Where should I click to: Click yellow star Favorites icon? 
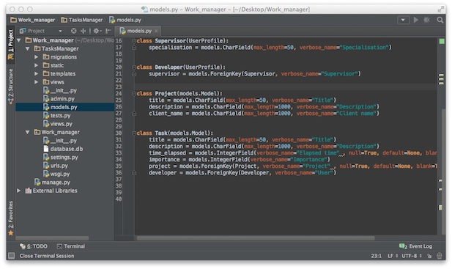(11, 233)
